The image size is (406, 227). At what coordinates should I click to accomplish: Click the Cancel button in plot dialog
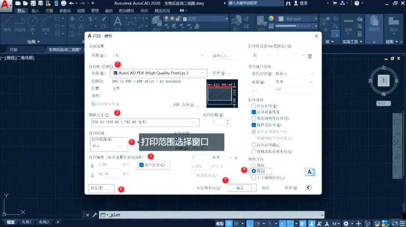click(x=265, y=188)
